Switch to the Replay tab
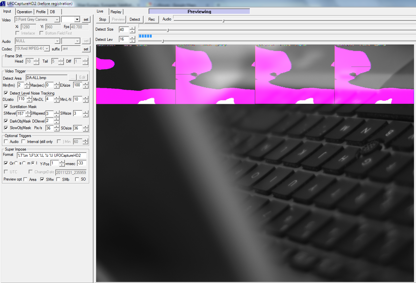The width and height of the screenshot is (416, 283). pos(116,11)
